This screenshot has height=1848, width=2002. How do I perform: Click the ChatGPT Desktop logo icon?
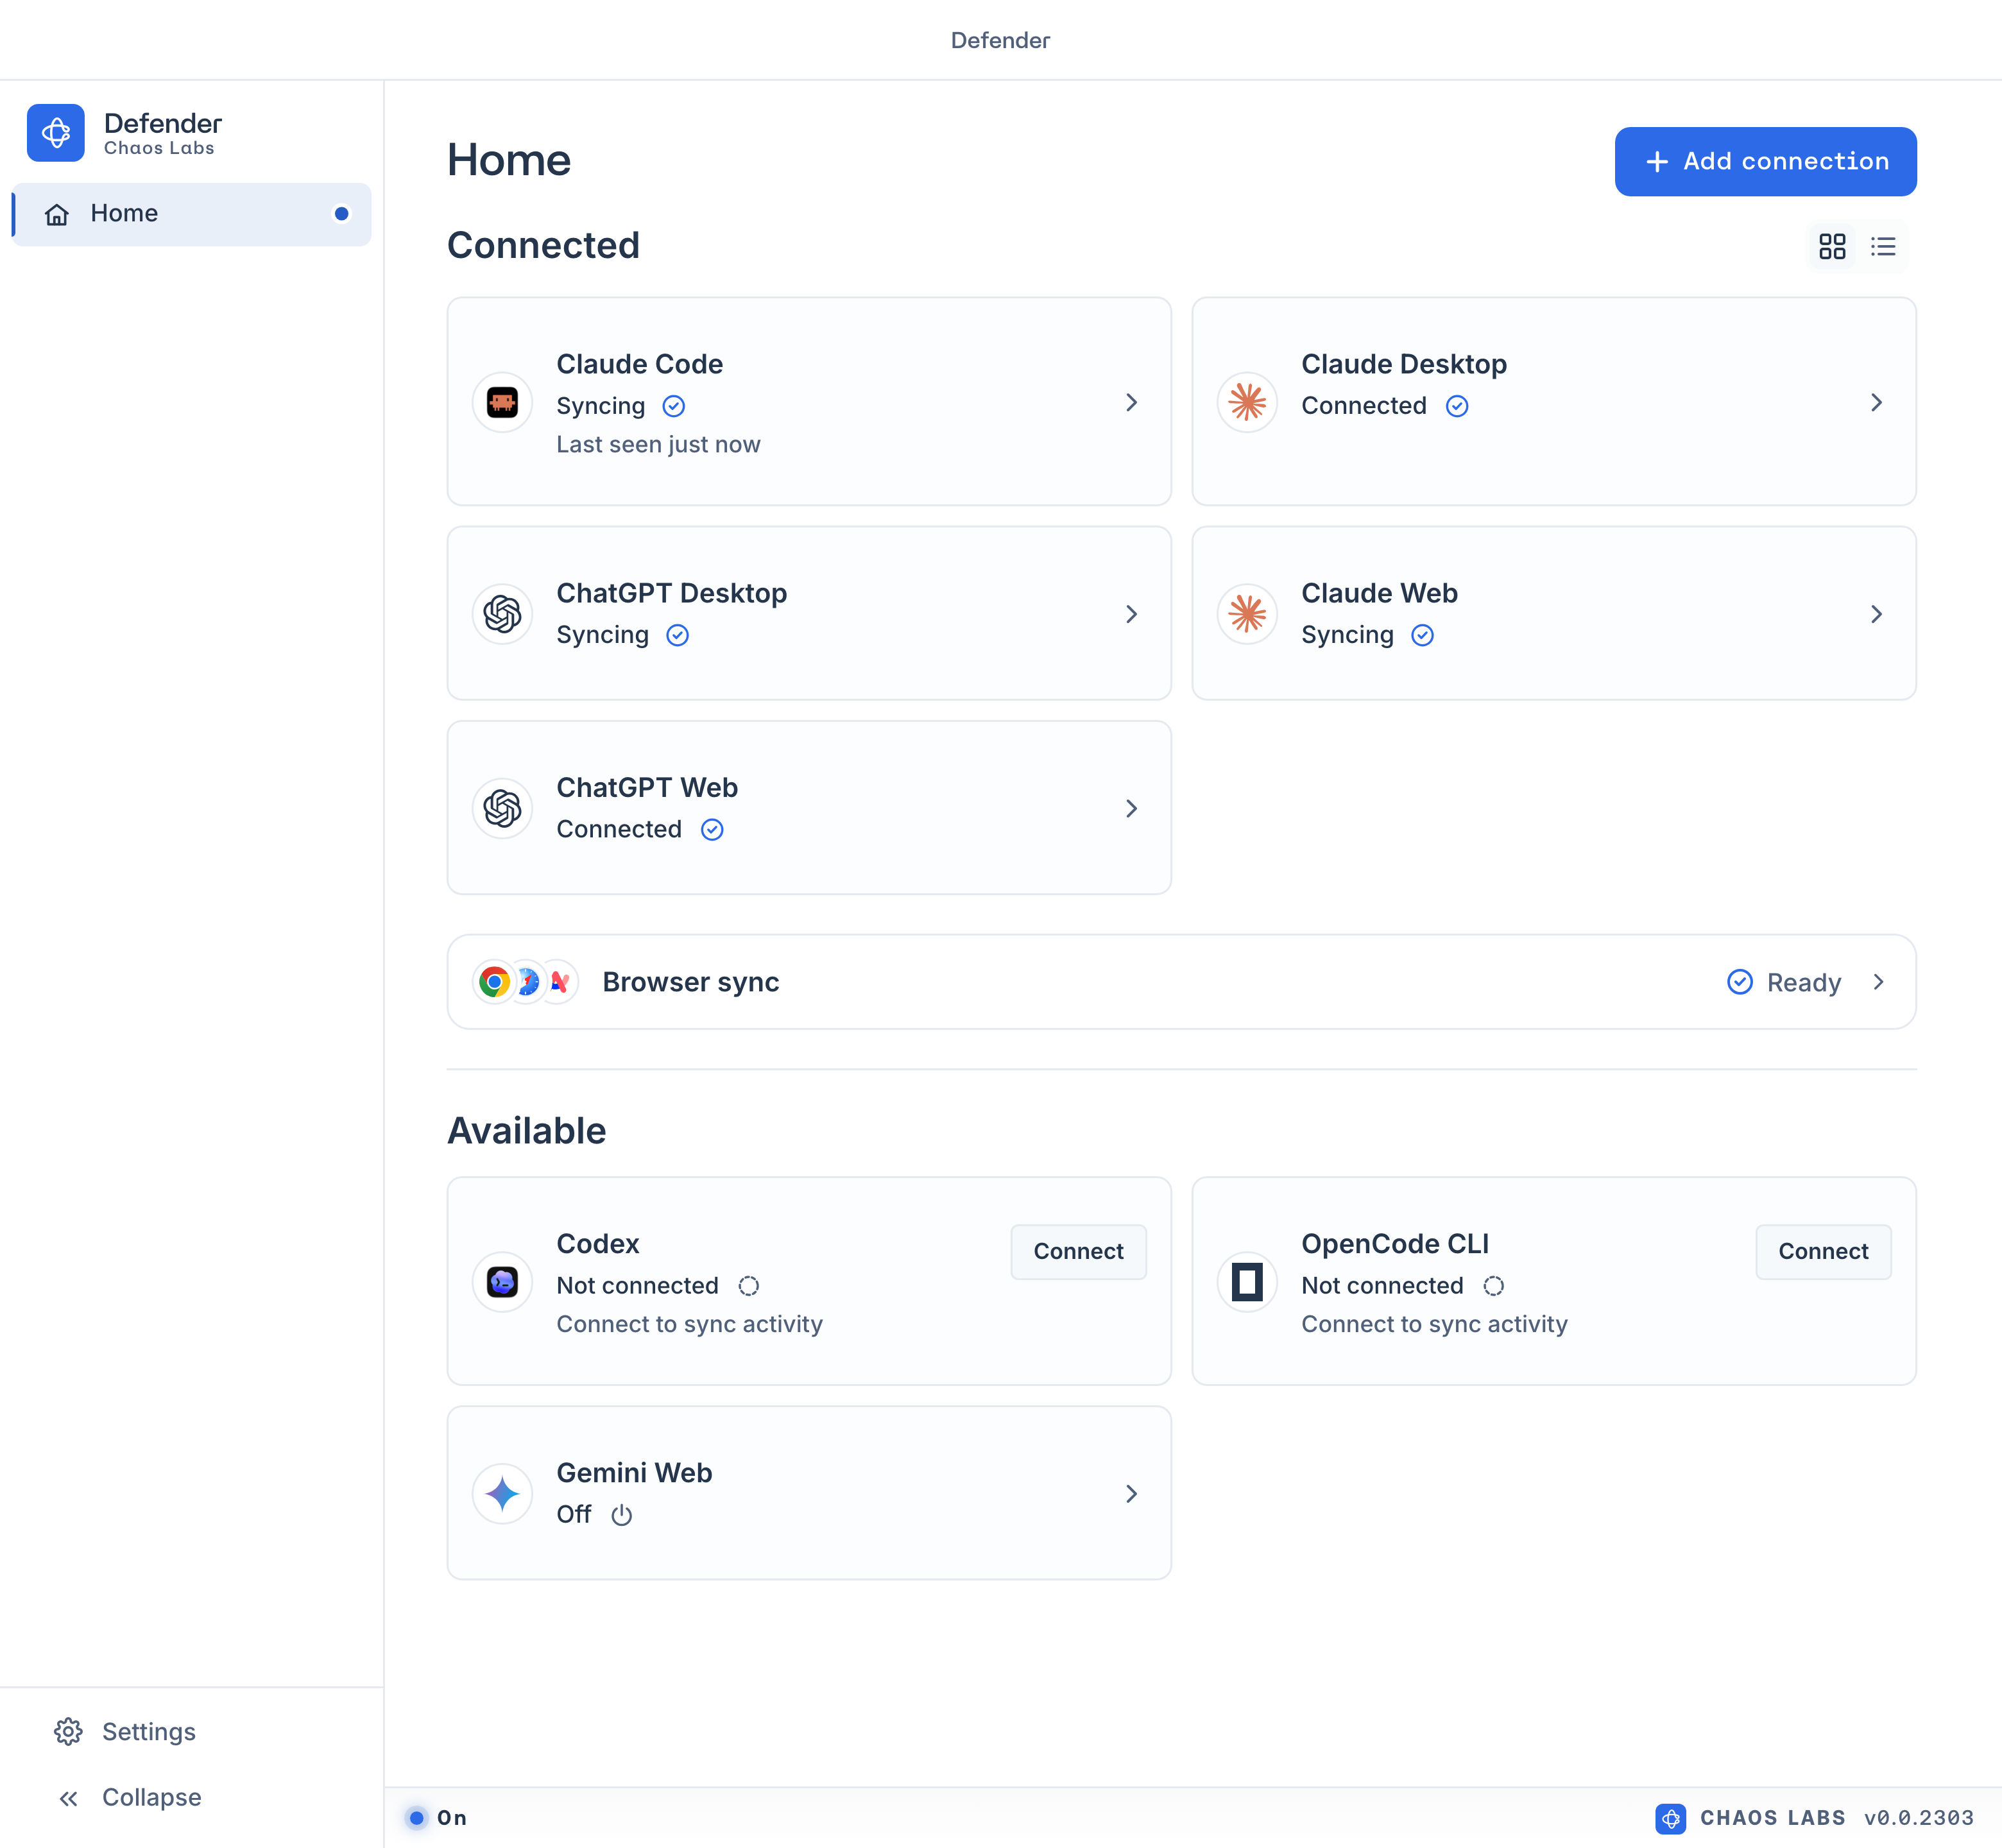502,614
